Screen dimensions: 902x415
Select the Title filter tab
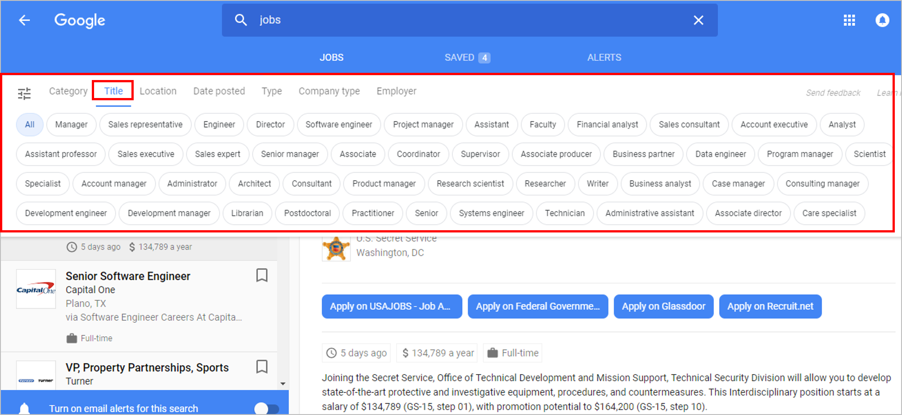[x=113, y=91]
